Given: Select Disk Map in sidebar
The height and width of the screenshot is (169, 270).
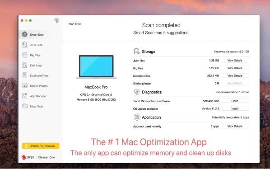Looking at the screenshot, I should [x=36, y=66].
